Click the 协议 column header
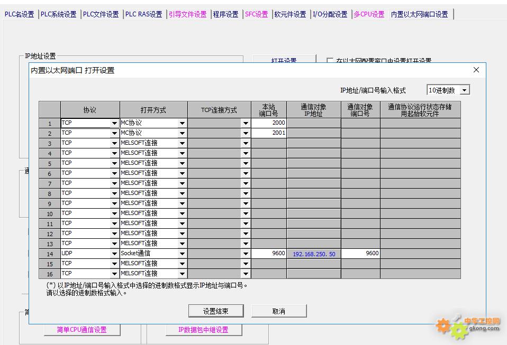This screenshot has width=507, height=345. (x=90, y=110)
